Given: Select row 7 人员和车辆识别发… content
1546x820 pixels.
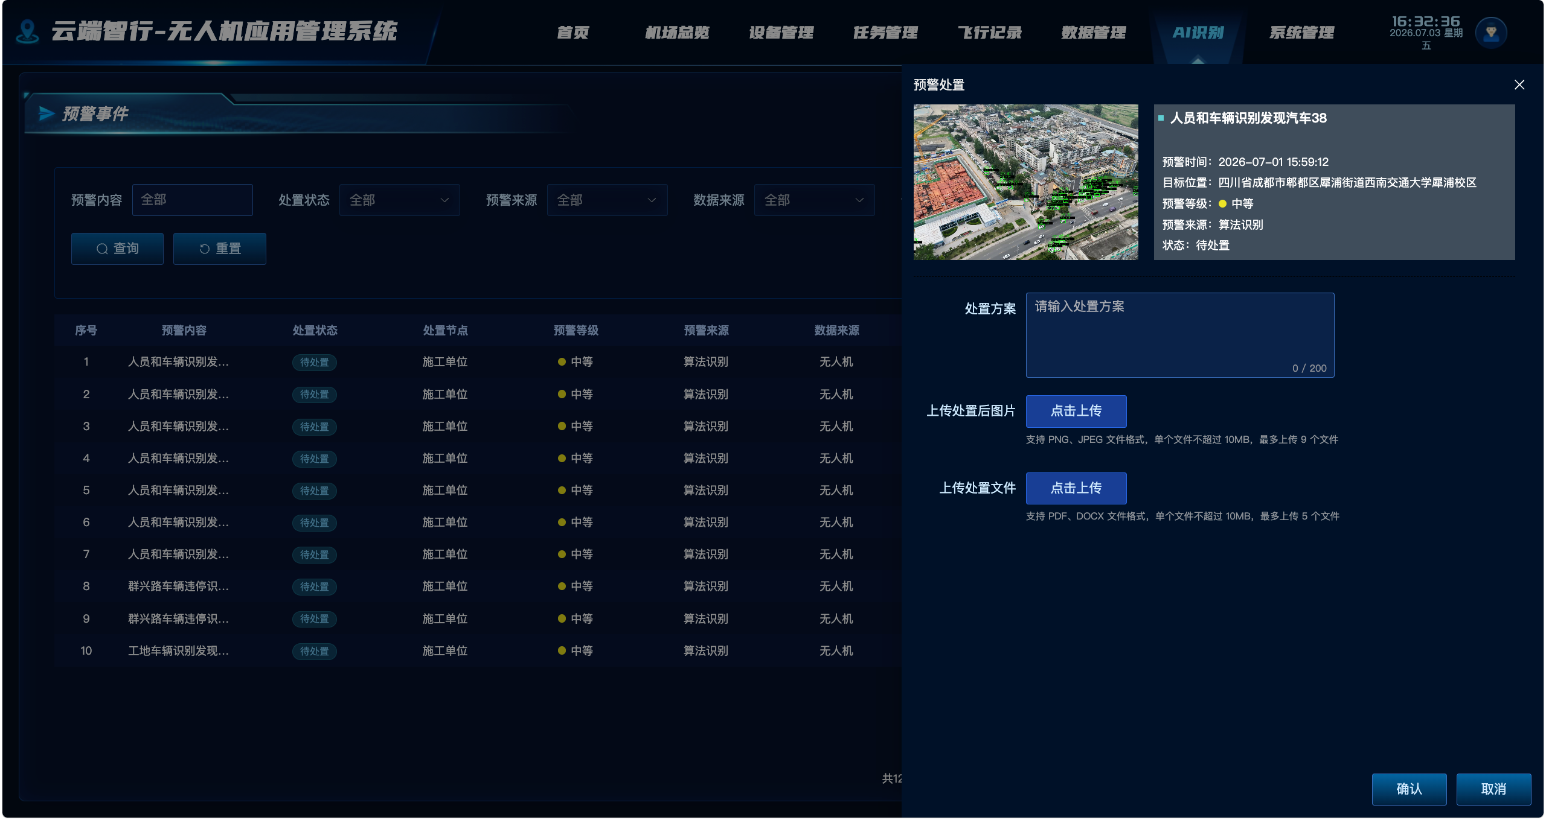Looking at the screenshot, I should coord(178,555).
